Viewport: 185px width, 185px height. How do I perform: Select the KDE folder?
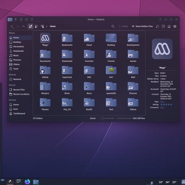coord(89,72)
